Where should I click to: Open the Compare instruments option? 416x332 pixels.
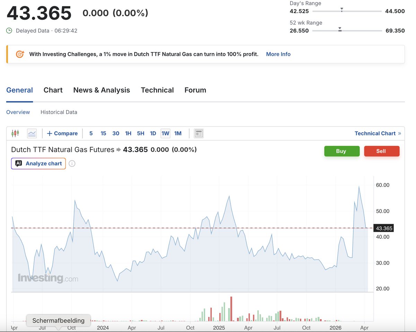click(x=62, y=133)
